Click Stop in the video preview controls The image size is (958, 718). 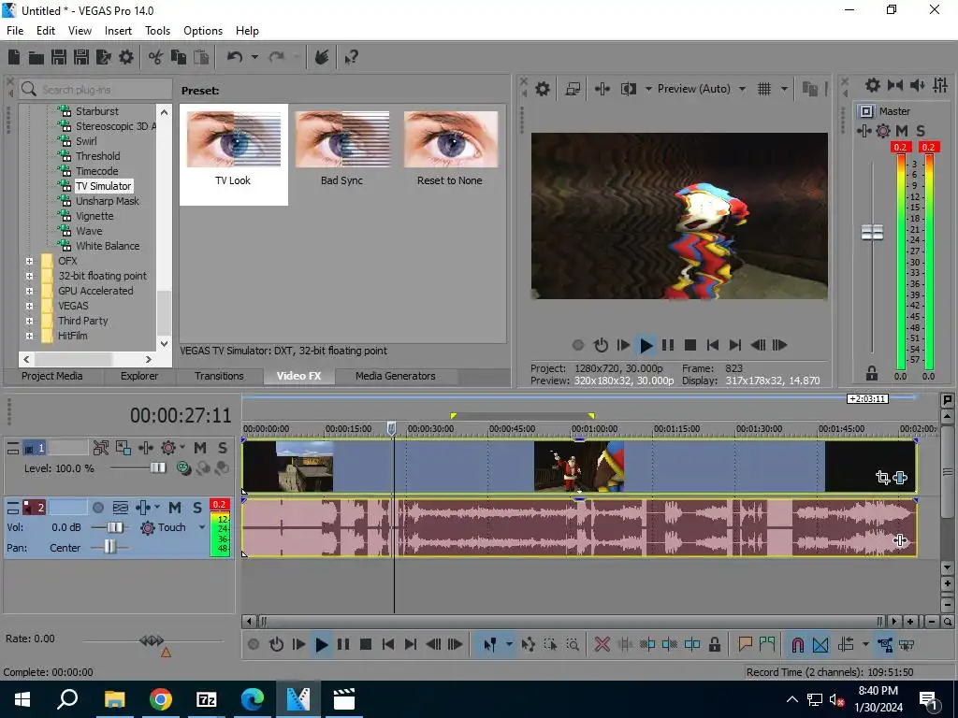coord(690,345)
